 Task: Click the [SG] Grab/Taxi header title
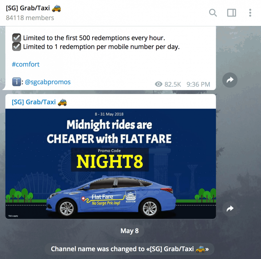coord(28,8)
